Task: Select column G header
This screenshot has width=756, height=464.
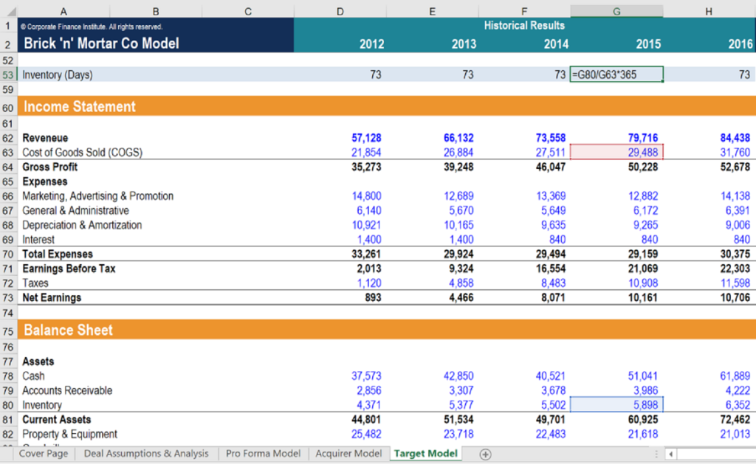Action: tap(616, 11)
